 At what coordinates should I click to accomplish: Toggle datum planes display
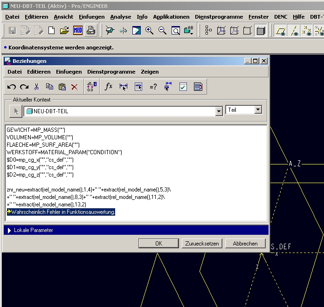pos(281,31)
